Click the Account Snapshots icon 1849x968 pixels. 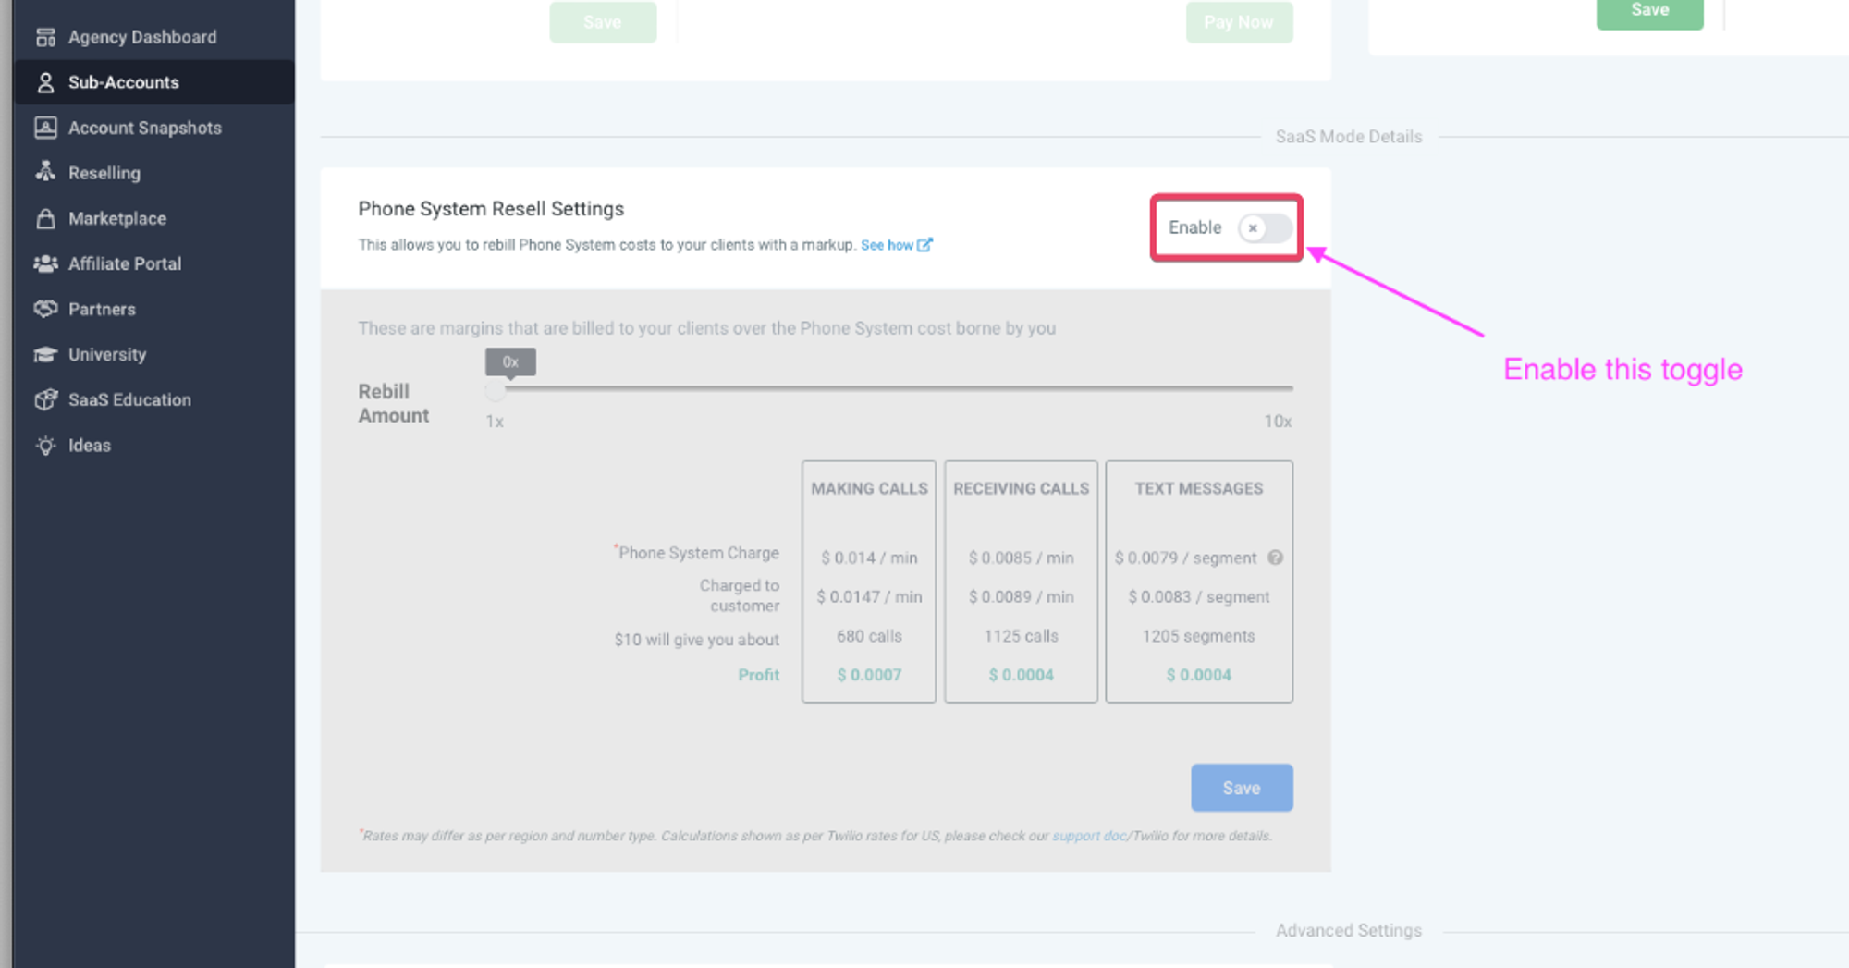point(45,128)
